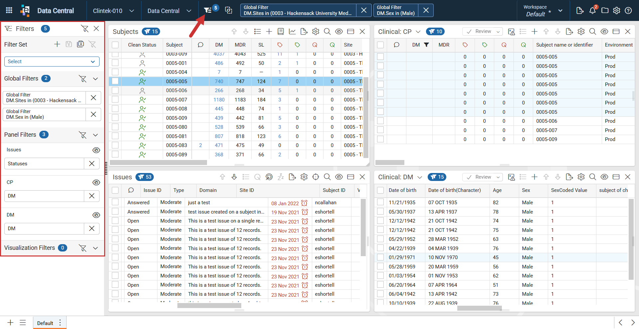Screen dimensions: 639x329
Task: Add new workspace sheet at bottom
Action: point(10,323)
